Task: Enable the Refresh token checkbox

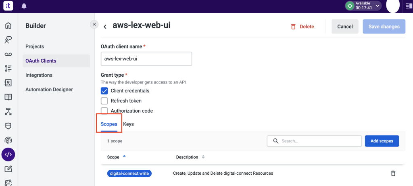Action: 104,101
